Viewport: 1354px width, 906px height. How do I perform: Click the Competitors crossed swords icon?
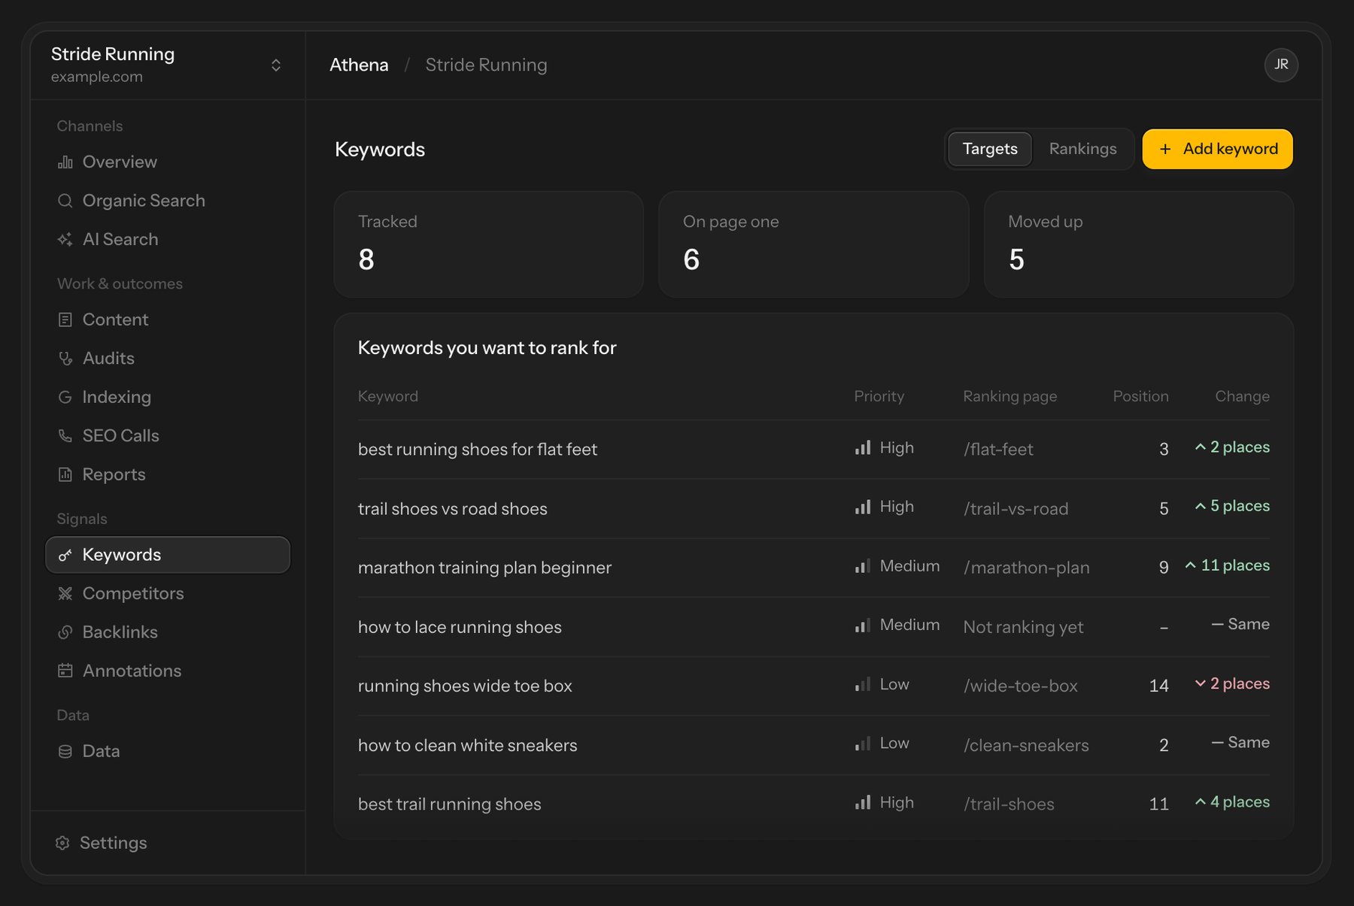coord(65,593)
